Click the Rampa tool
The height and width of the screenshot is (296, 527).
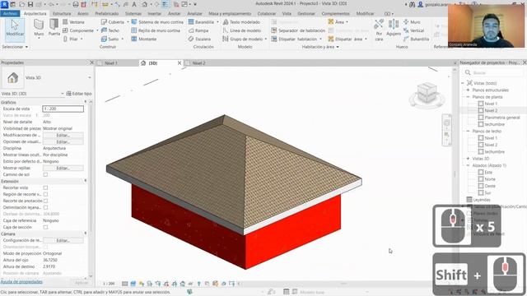(198, 30)
